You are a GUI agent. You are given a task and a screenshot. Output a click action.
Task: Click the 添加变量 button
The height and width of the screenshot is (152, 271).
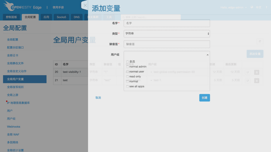[255, 54]
